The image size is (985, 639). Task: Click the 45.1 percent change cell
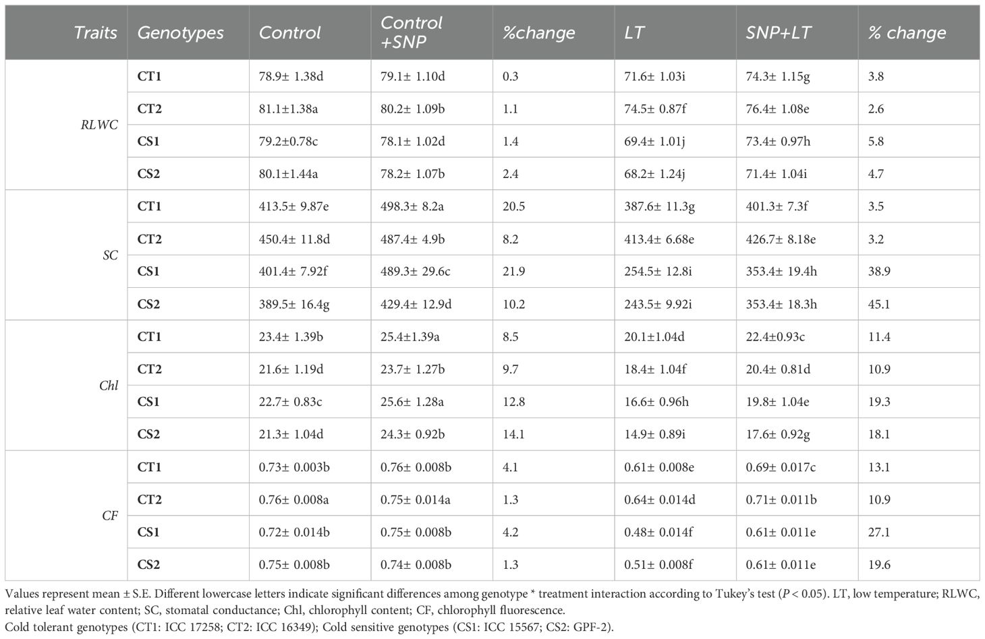(879, 304)
